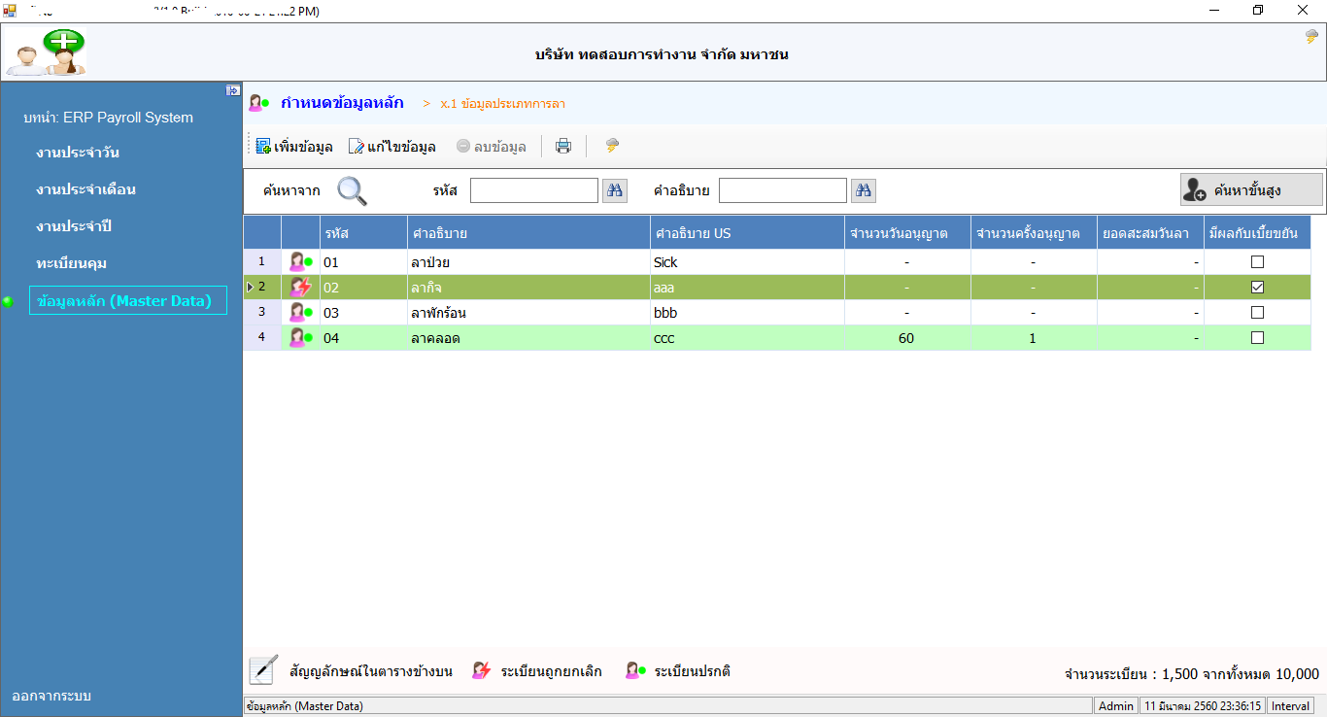The width and height of the screenshot is (1327, 717).
Task: Select the row selector for row 3
Action: pyautogui.click(x=261, y=313)
